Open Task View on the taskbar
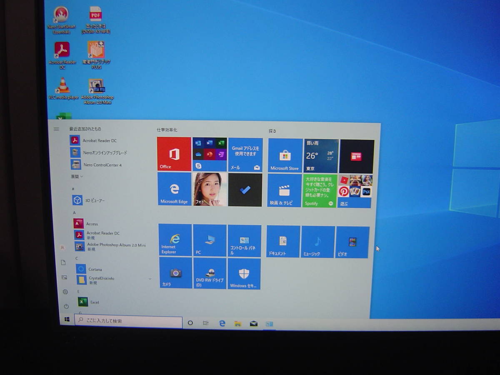The image size is (500, 375). pyautogui.click(x=205, y=323)
